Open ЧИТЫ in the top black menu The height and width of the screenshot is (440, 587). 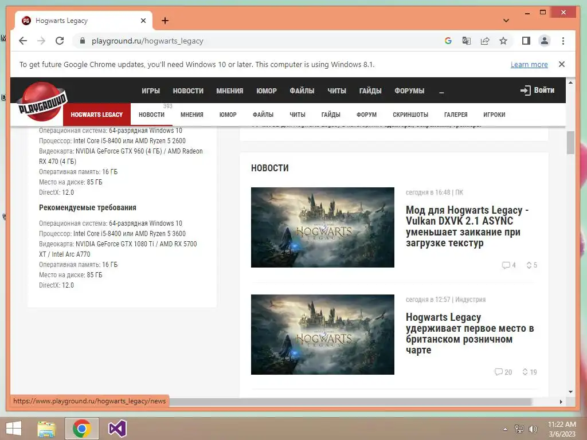click(336, 91)
